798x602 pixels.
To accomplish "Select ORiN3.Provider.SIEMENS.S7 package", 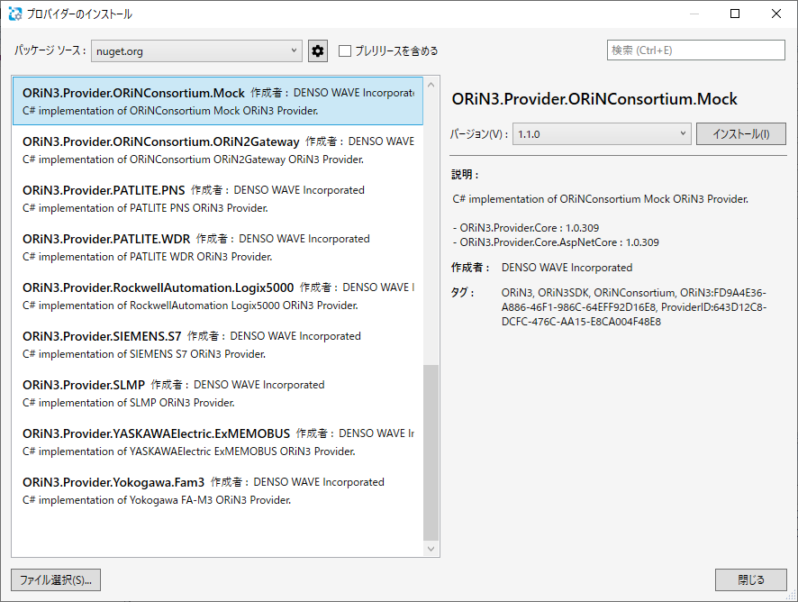I will [x=218, y=344].
